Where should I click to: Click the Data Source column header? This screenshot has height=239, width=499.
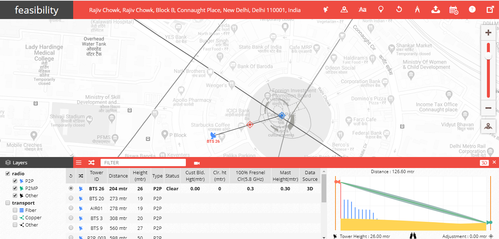pyautogui.click(x=310, y=176)
